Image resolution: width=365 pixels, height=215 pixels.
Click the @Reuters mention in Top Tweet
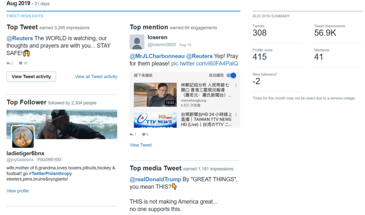(20, 38)
